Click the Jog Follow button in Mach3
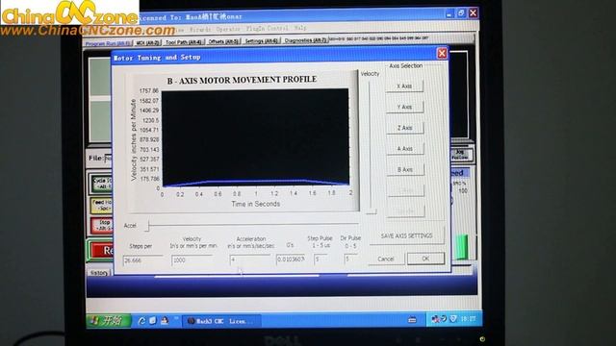The image size is (616, 346). point(460,155)
